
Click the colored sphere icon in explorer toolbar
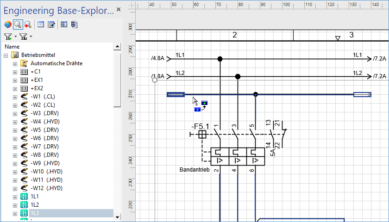coord(7,25)
